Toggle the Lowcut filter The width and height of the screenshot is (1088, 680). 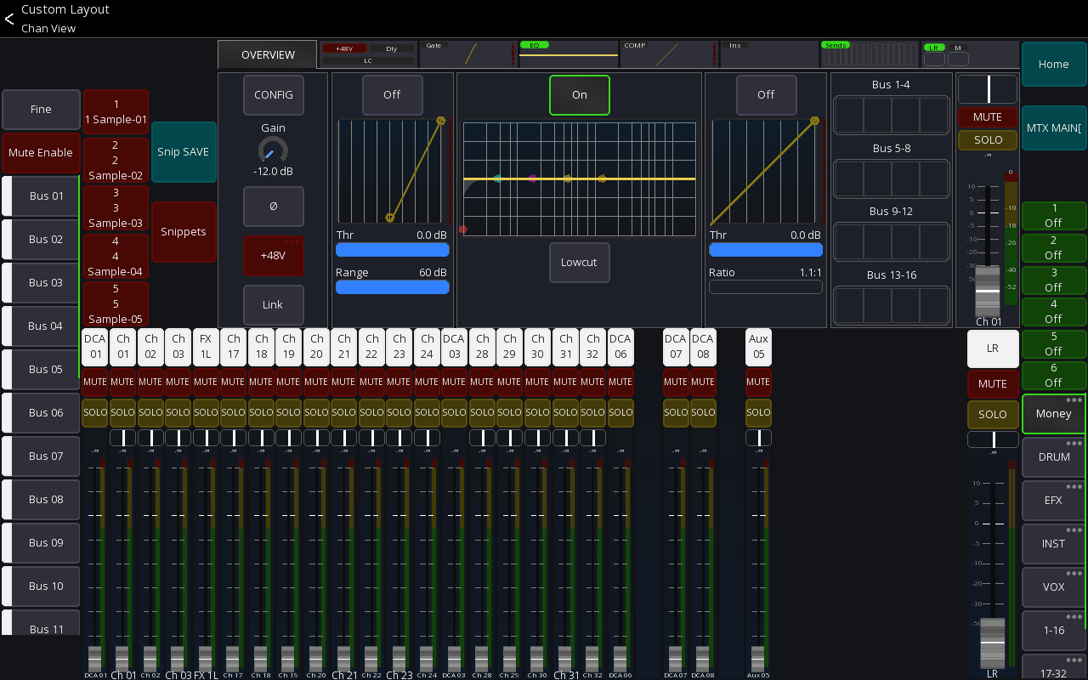(x=579, y=262)
